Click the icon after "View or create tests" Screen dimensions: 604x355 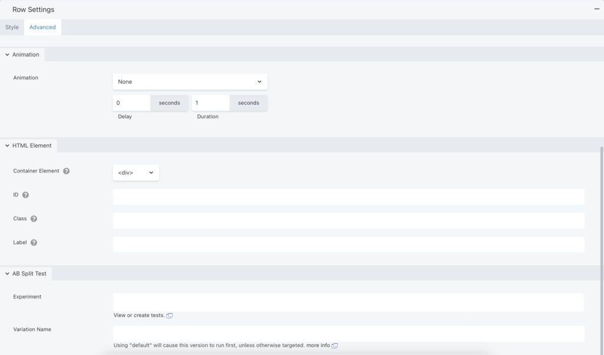pos(169,315)
